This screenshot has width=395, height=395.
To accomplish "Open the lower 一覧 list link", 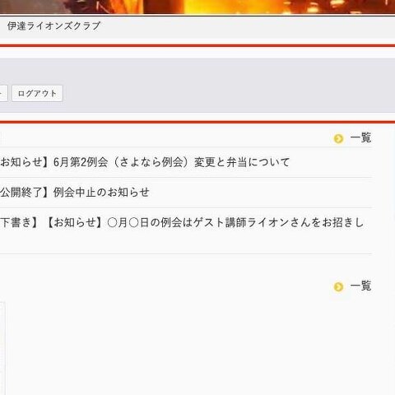I will click(360, 286).
